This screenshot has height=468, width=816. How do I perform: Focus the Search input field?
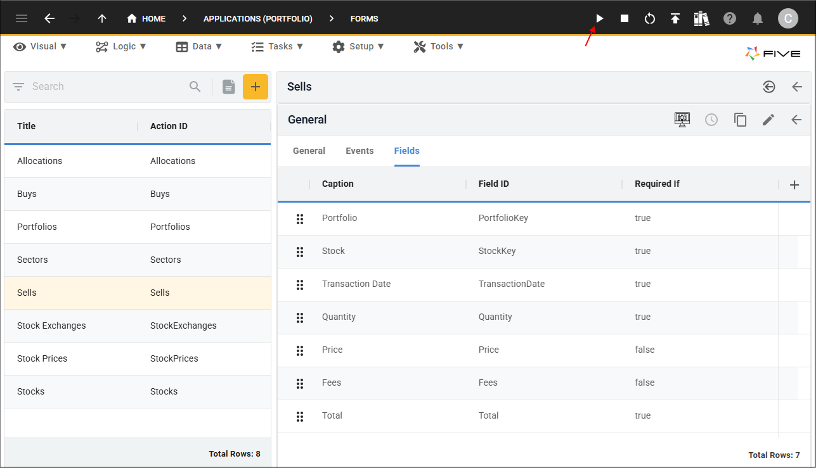[x=108, y=87]
